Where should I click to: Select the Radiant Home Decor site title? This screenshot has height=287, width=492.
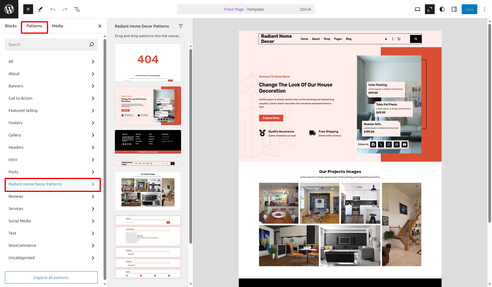(x=276, y=39)
